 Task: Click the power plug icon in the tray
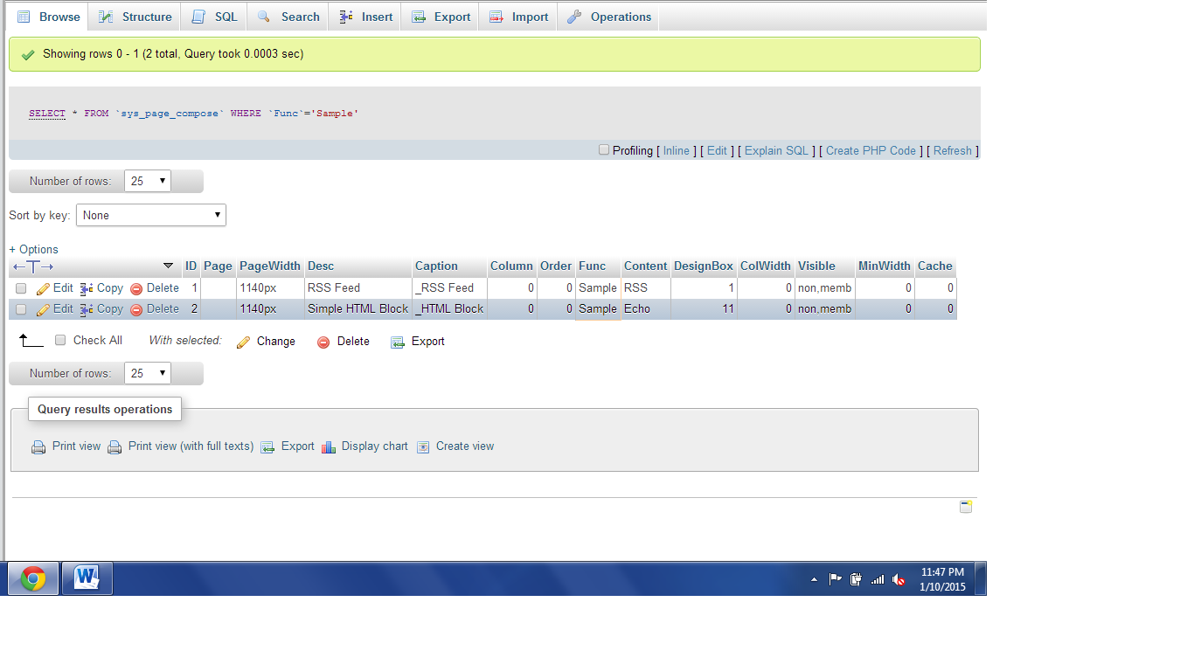(856, 579)
